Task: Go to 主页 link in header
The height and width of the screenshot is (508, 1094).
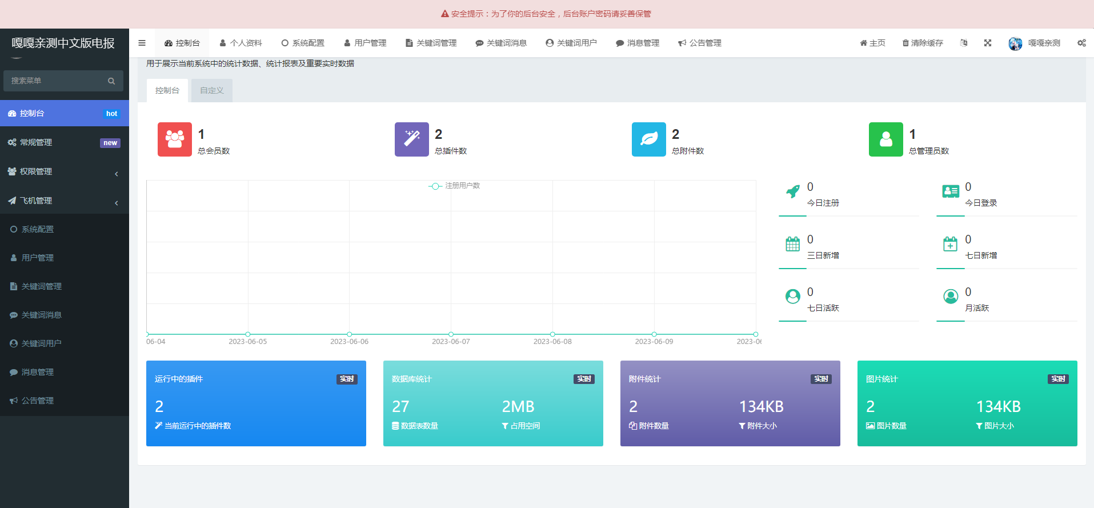Action: pos(872,43)
